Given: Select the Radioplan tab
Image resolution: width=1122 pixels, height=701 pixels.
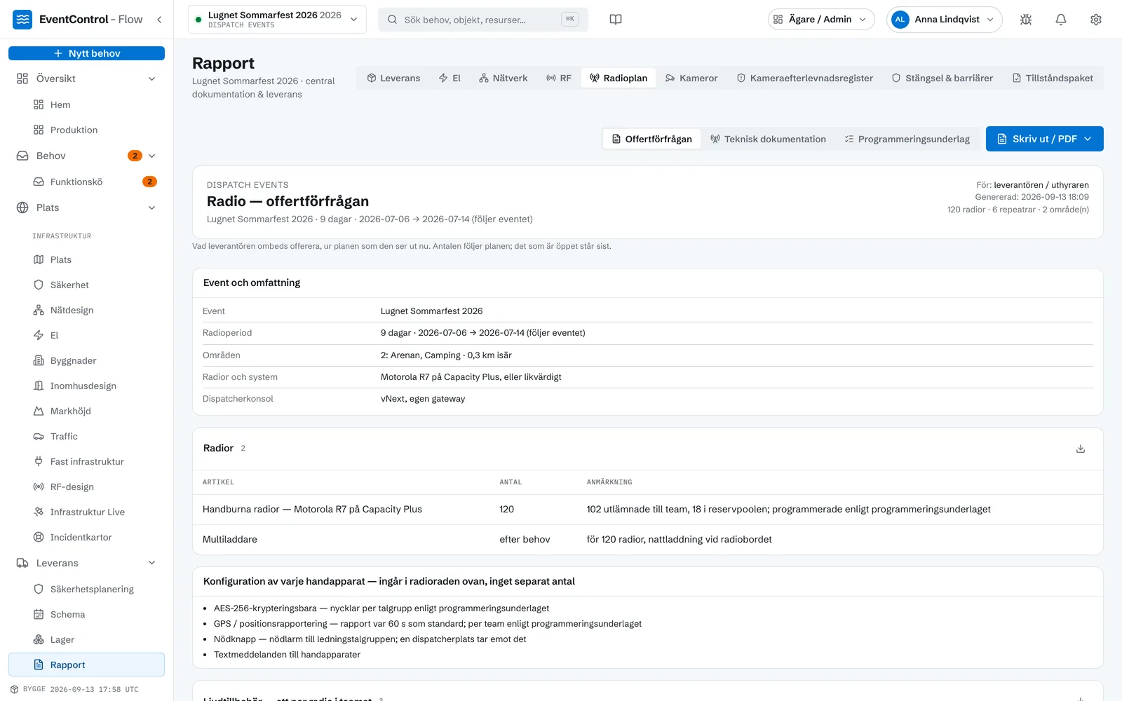Looking at the screenshot, I should pyautogui.click(x=619, y=78).
